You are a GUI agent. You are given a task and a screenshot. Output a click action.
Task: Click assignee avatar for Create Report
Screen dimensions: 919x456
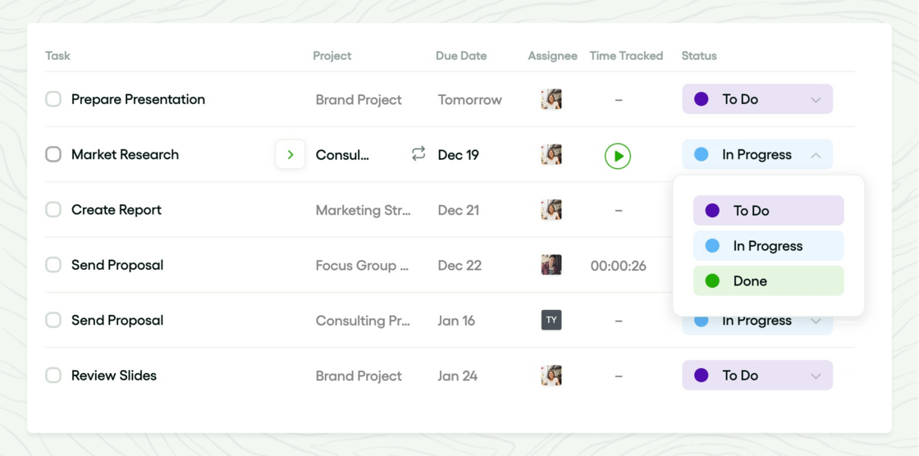[x=551, y=210]
